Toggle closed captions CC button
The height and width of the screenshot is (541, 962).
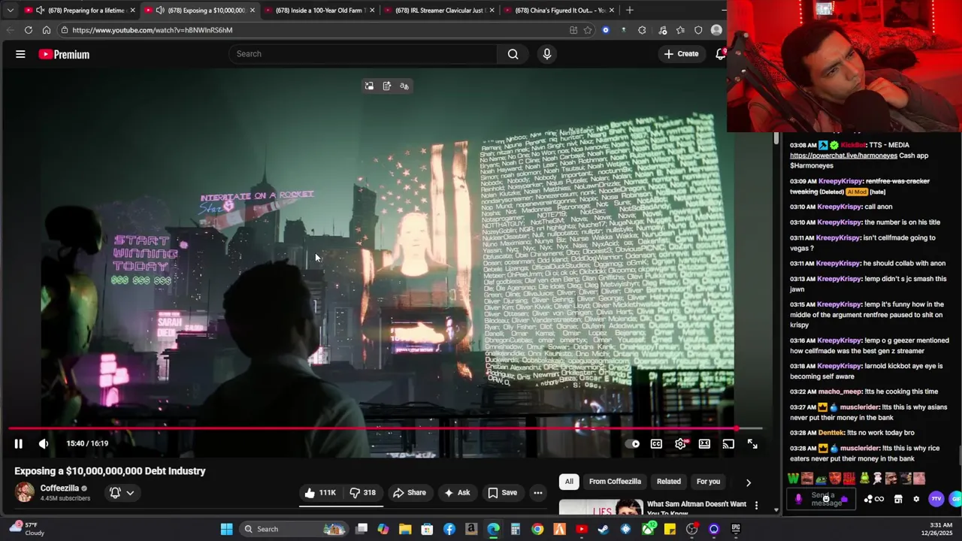(x=656, y=444)
